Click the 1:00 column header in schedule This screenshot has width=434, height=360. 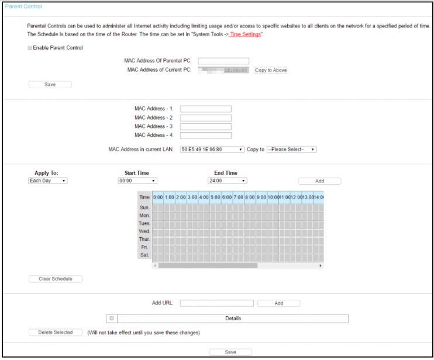point(170,198)
